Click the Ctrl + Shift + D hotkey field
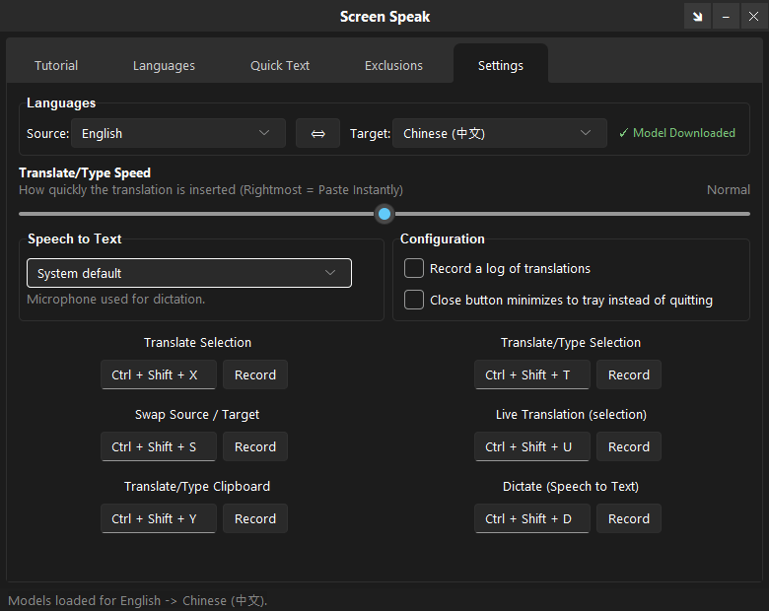Viewport: 769px width, 611px height. [532, 518]
